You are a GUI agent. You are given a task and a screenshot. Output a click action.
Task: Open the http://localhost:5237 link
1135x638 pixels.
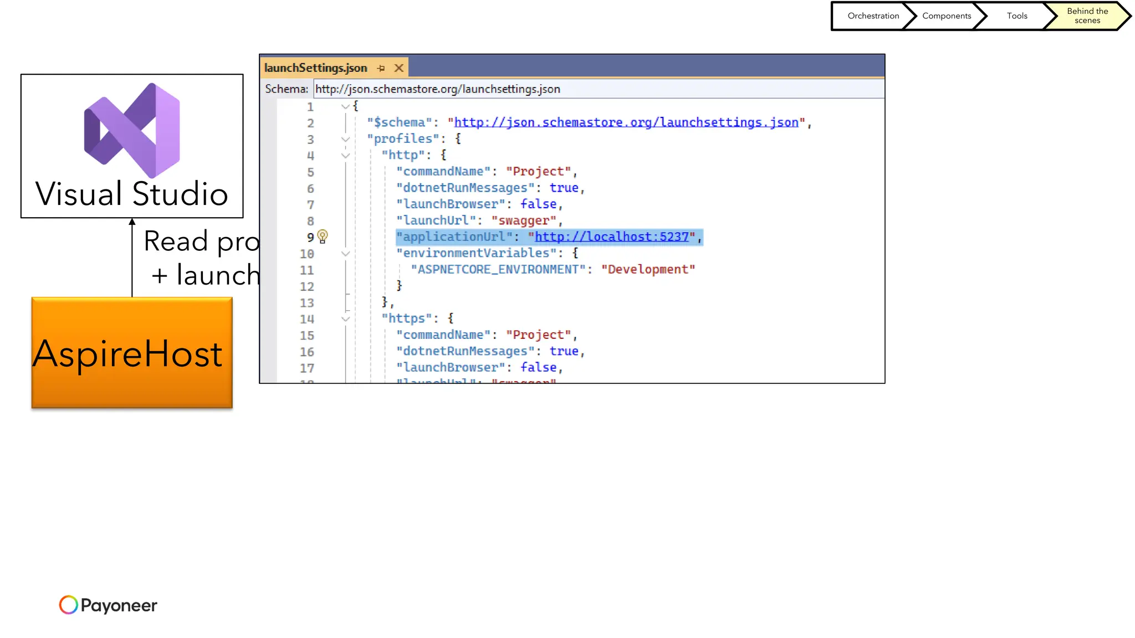[x=612, y=237]
